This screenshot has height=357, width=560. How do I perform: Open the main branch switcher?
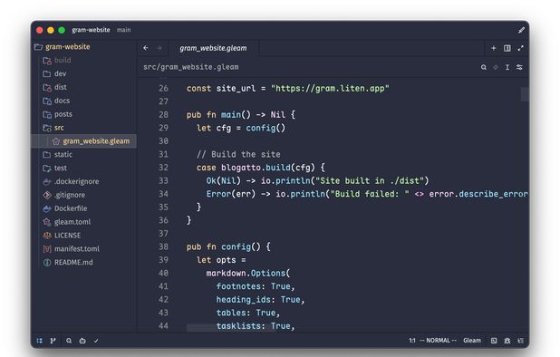tap(123, 30)
